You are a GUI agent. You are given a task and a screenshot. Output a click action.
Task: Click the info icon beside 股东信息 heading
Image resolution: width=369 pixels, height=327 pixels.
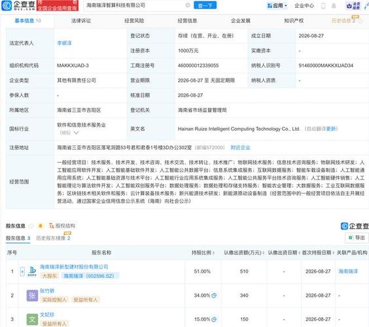[31, 226]
